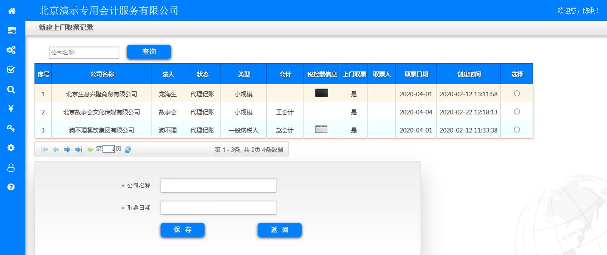Click the 类型 column header
Viewport: 607px width, 255px height.
pyautogui.click(x=244, y=74)
